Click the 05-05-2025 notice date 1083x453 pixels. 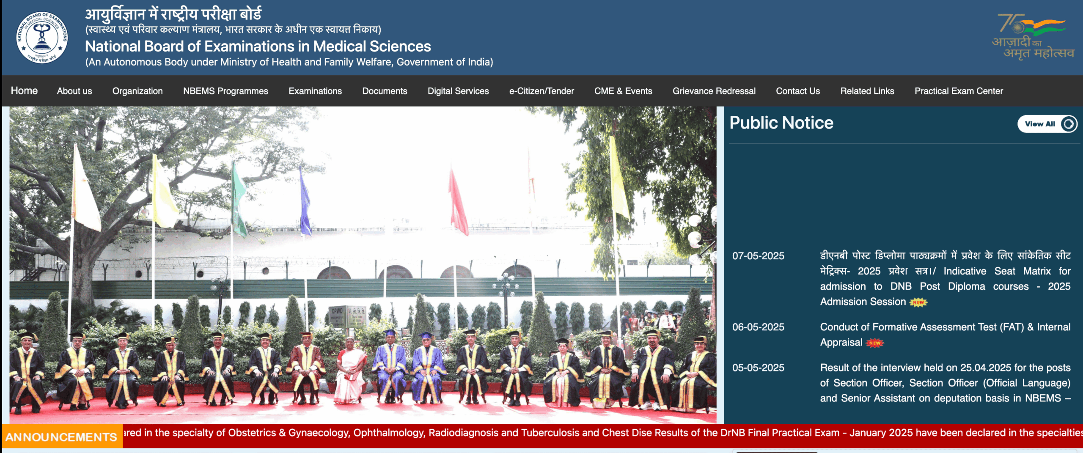pyautogui.click(x=758, y=368)
